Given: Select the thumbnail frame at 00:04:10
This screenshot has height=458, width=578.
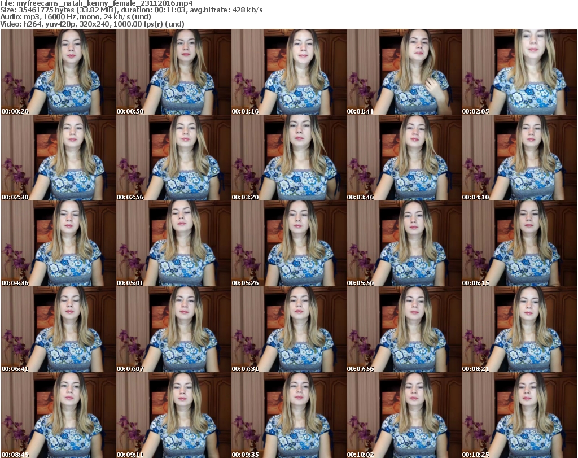Looking at the screenshot, I should 519,158.
